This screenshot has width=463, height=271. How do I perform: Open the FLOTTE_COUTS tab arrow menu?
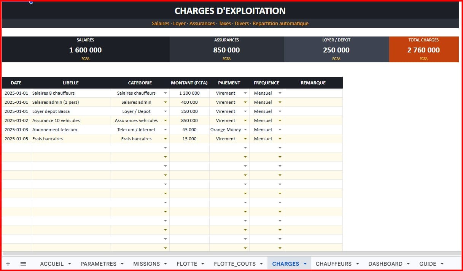click(x=261, y=264)
